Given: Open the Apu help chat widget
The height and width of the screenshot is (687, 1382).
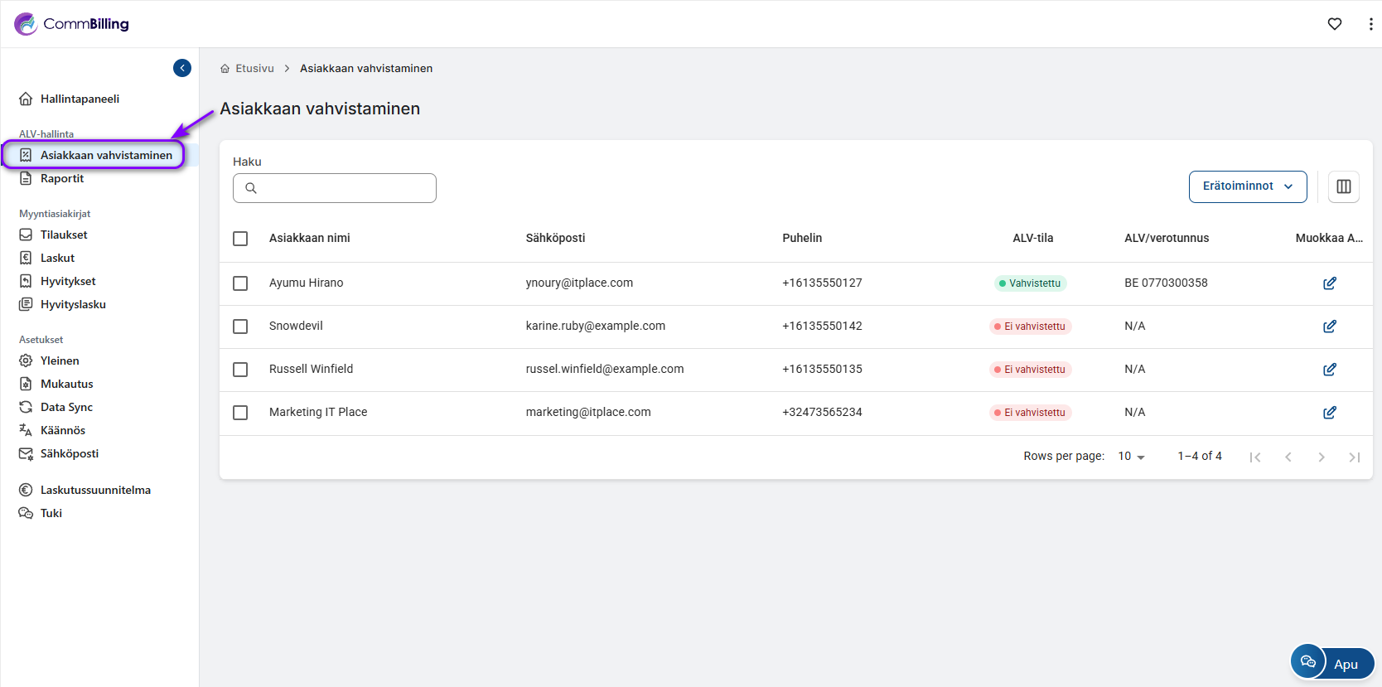Looking at the screenshot, I should pyautogui.click(x=1331, y=663).
